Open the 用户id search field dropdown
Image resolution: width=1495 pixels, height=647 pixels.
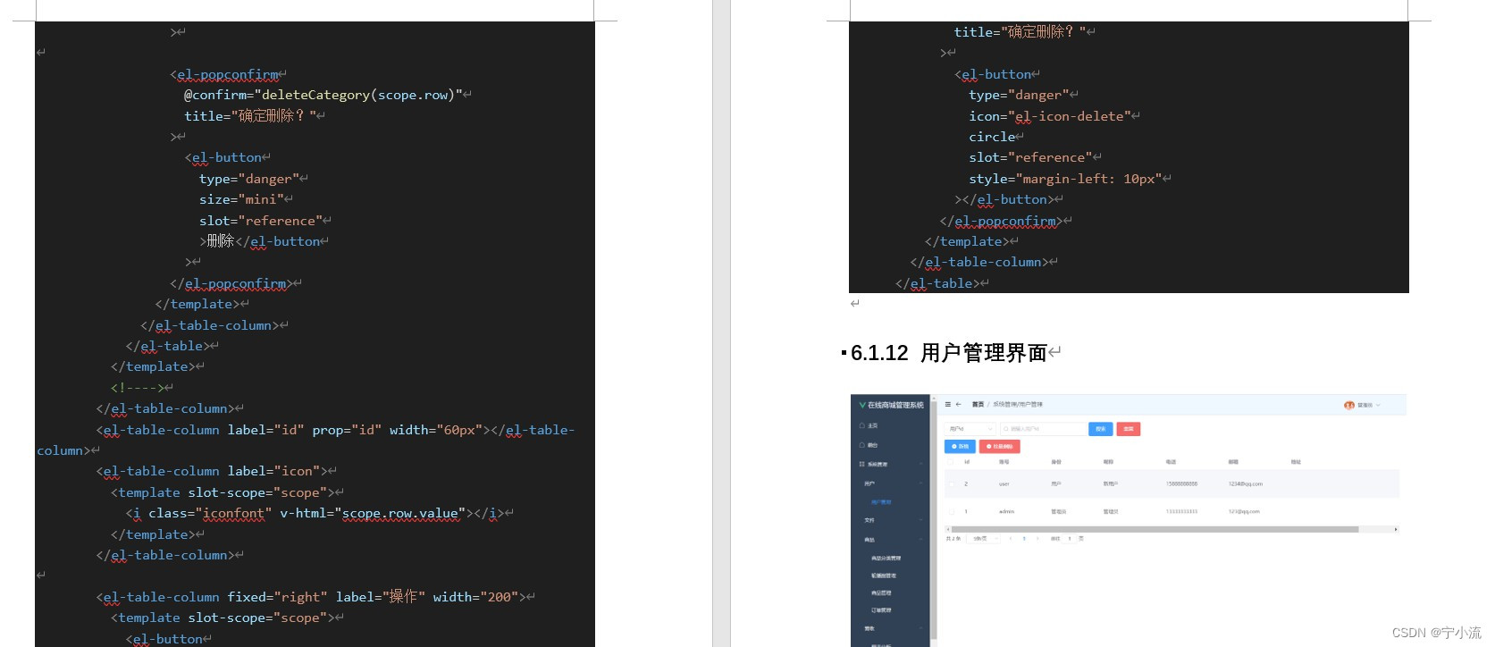970,429
